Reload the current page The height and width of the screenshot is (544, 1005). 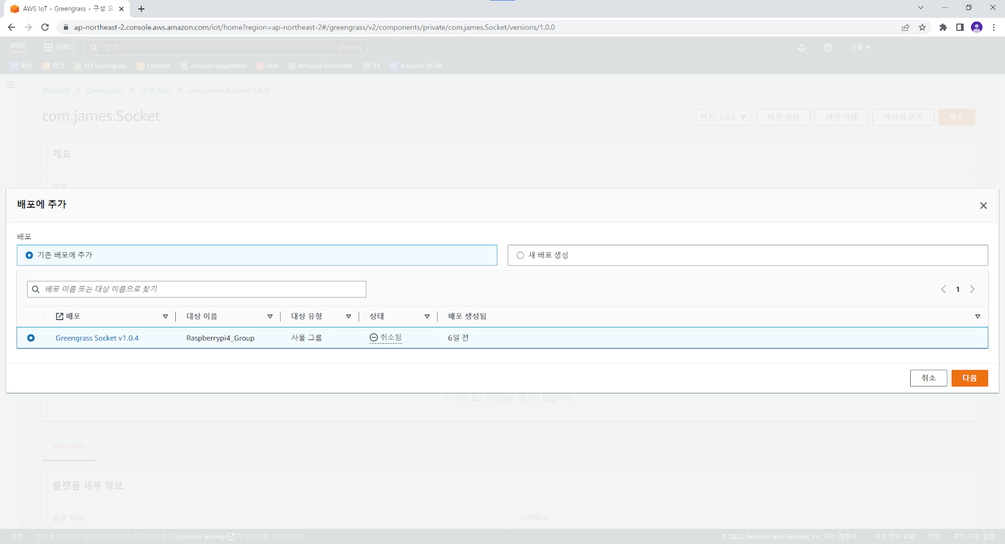click(x=45, y=27)
